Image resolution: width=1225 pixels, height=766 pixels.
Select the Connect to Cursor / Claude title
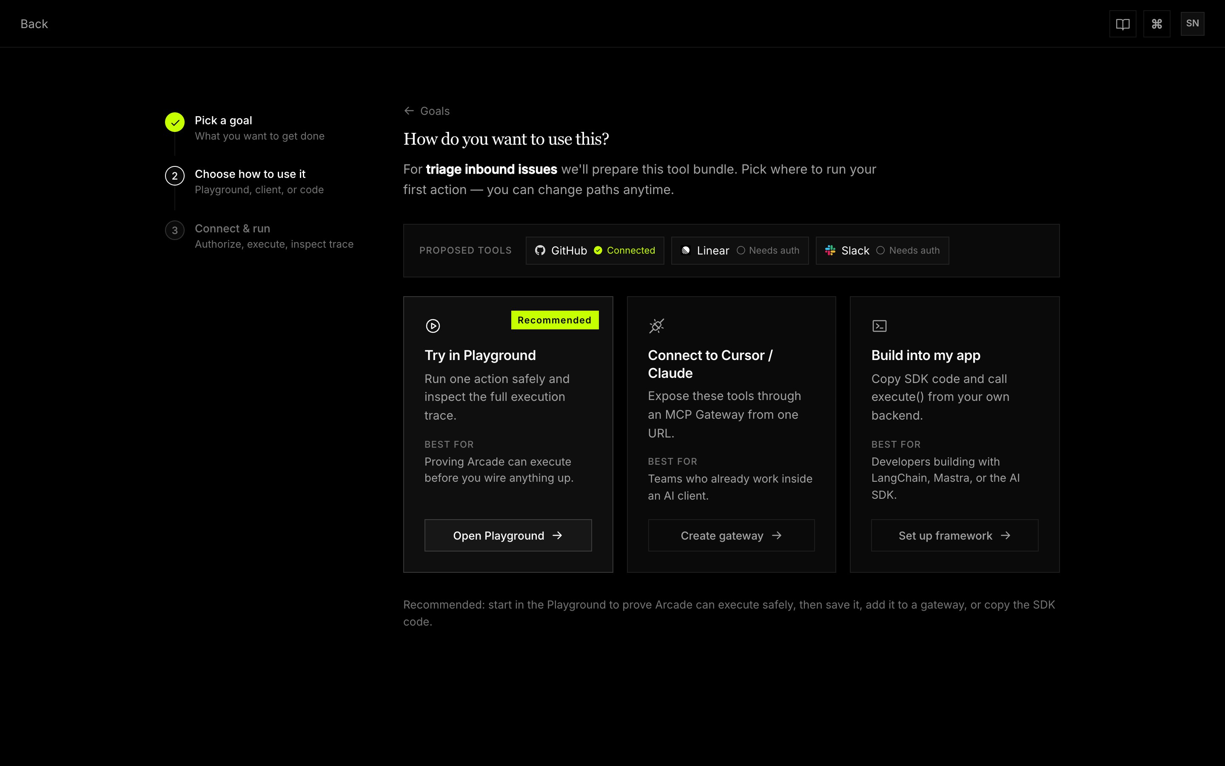(x=710, y=364)
